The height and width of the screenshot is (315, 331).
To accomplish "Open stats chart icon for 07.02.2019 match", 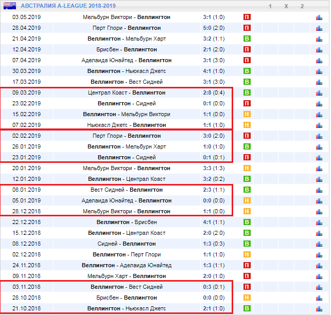I will [319, 125].
